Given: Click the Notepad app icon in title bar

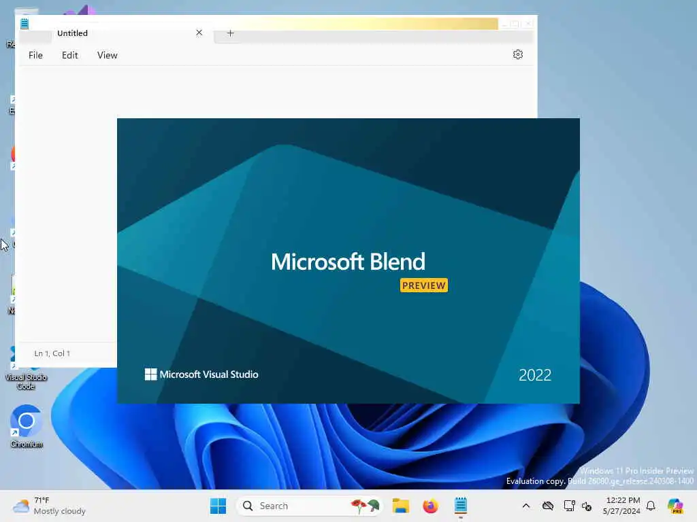Looking at the screenshot, I should click(x=25, y=24).
